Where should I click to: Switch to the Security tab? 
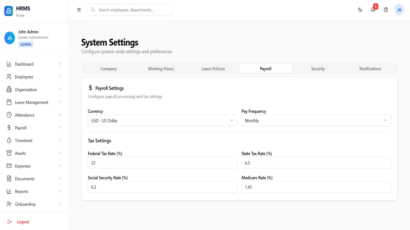point(318,69)
